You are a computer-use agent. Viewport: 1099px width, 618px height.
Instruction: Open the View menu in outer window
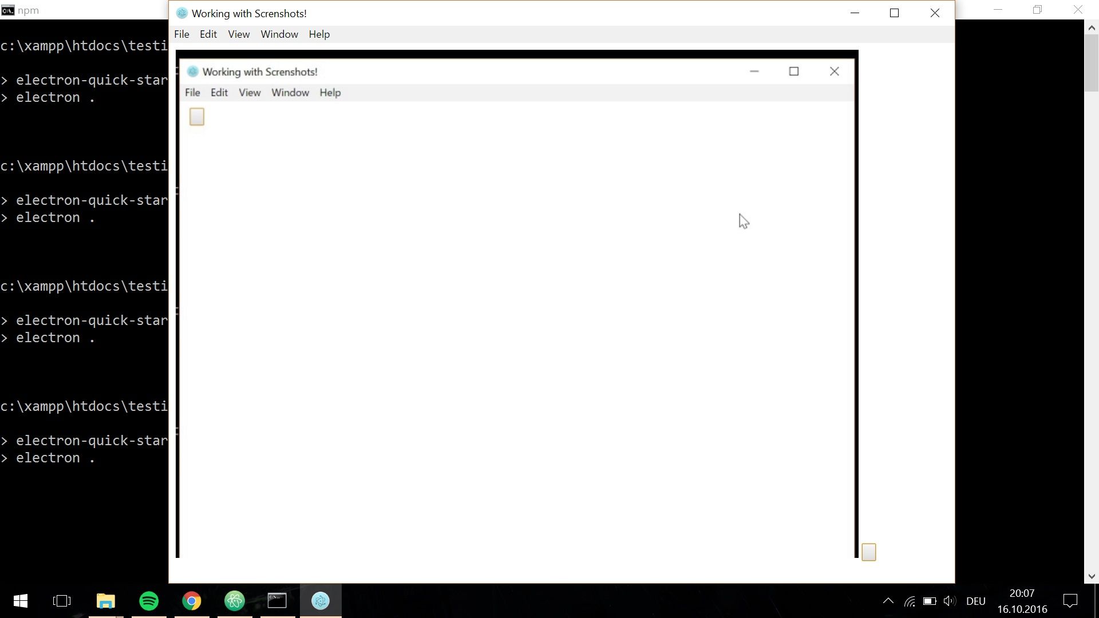(x=239, y=34)
